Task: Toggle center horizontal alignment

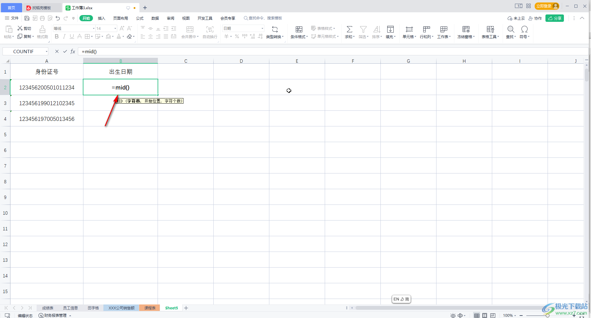Action: [151, 36]
